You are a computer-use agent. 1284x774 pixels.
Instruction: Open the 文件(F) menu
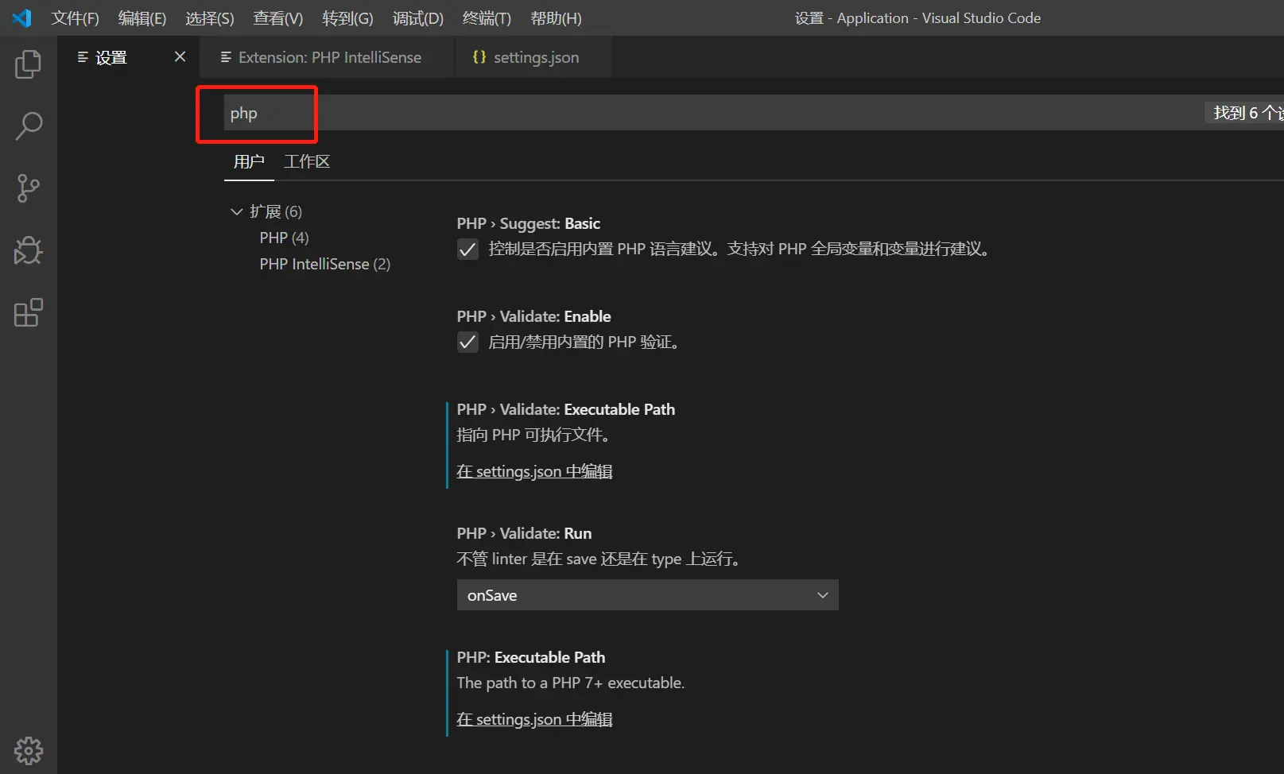coord(75,18)
